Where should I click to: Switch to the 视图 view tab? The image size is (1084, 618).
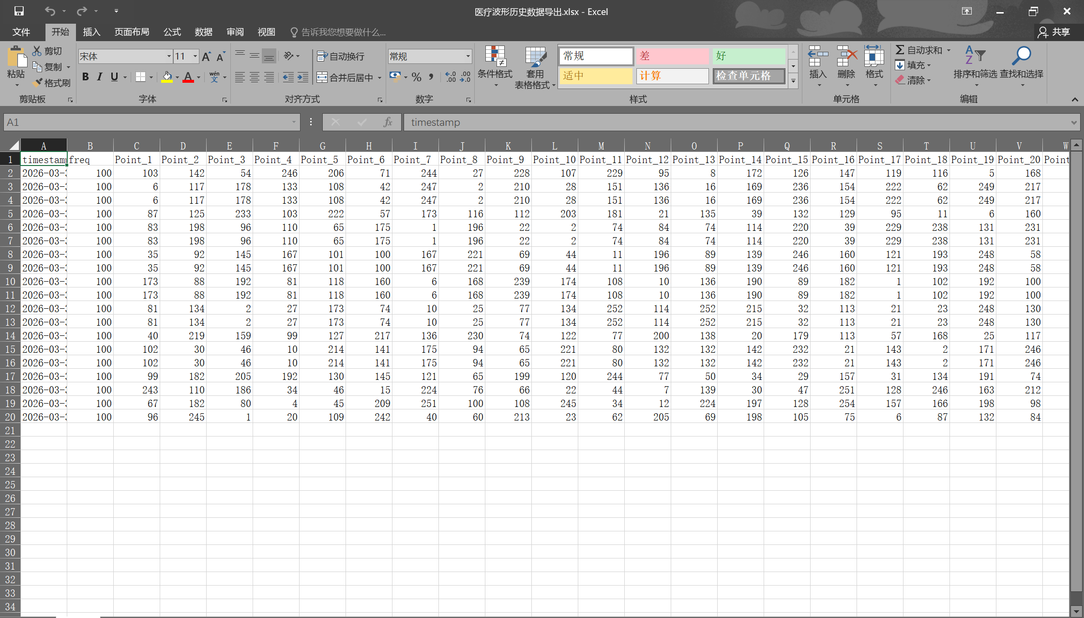tap(266, 32)
